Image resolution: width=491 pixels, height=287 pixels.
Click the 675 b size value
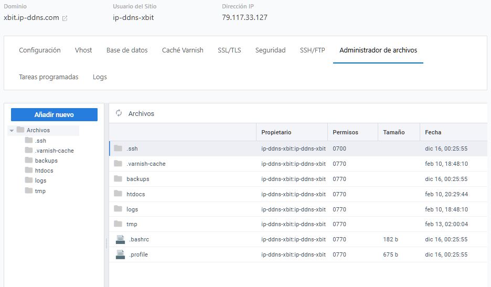390,254
